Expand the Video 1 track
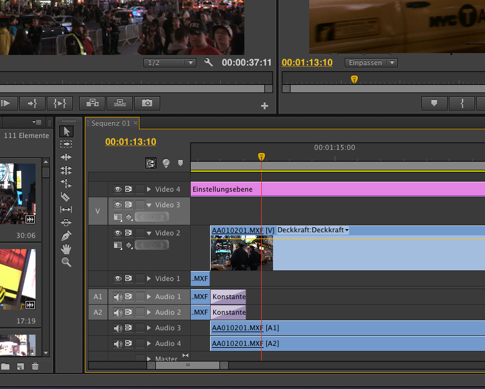485x389 pixels. [x=149, y=278]
